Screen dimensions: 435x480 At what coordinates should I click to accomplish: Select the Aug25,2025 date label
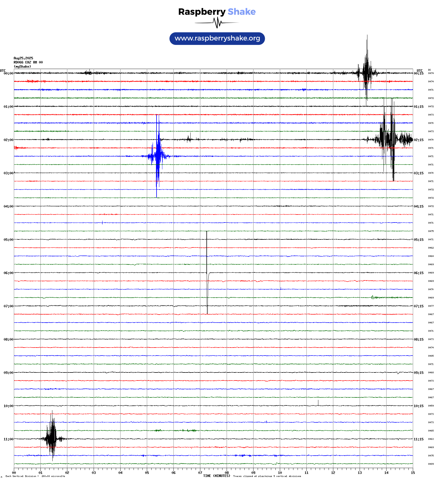[23, 58]
